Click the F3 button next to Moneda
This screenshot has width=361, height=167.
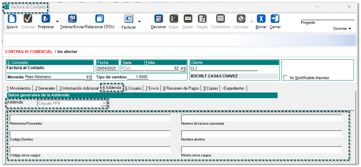[89, 77]
